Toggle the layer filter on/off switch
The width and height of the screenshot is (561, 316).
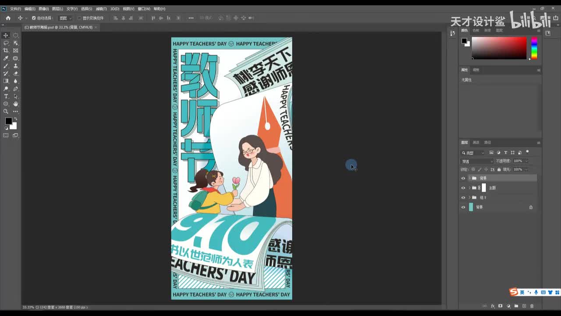527,152
